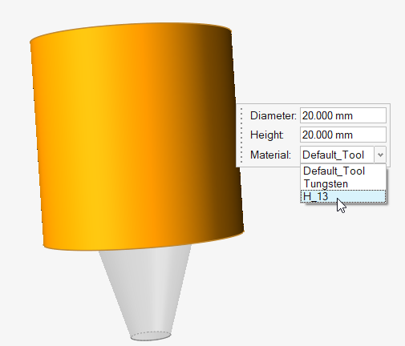Viewport: 405px width, 346px height.
Task: Select the gray cone below the cylinder
Action: (146, 291)
